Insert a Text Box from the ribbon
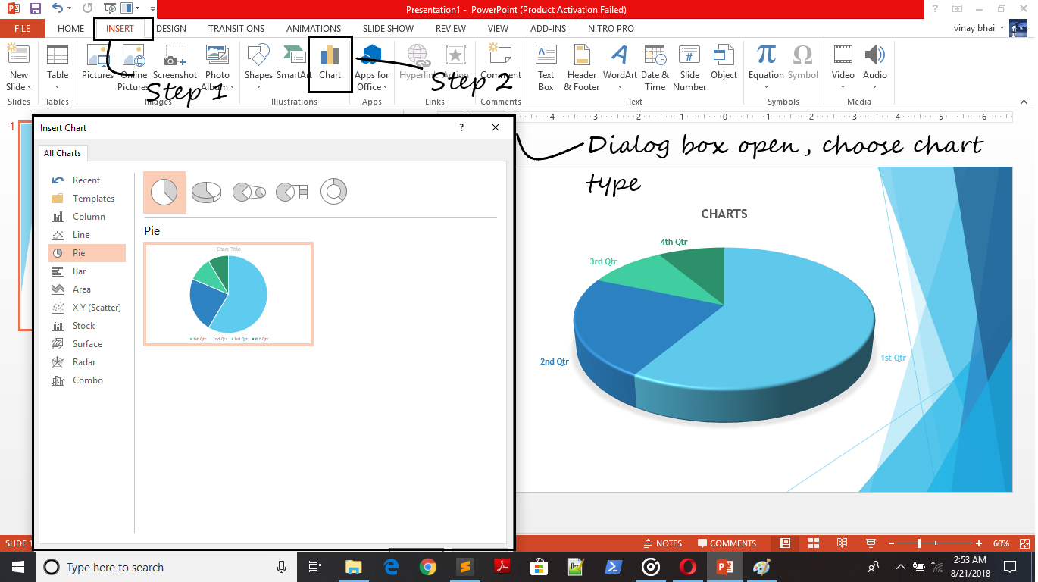Screen dimensions: 1038x582 [546, 67]
